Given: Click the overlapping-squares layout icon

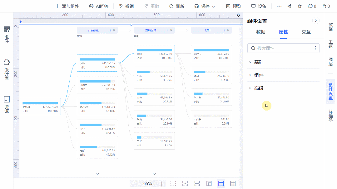Looking at the screenshot, I should pyautogui.click(x=209, y=183).
